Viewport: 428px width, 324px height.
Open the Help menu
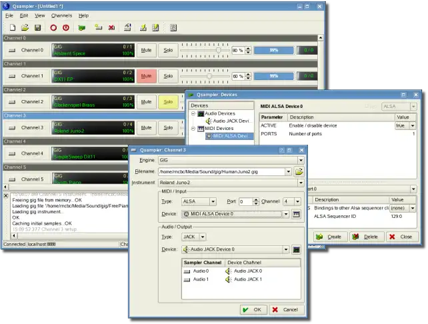83,15
